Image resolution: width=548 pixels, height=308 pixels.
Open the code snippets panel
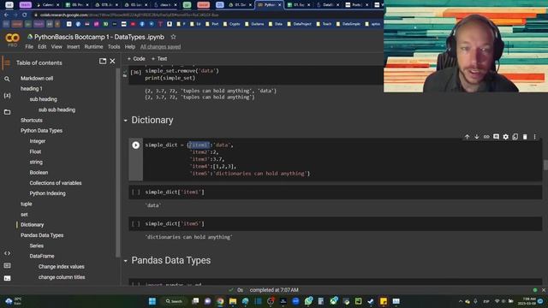tap(7, 253)
